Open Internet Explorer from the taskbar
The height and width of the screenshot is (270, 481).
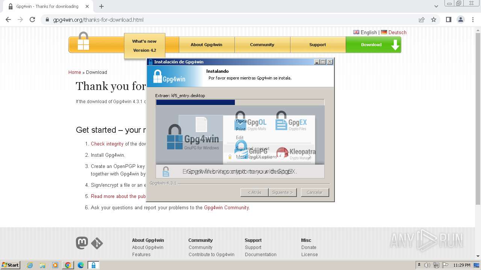(x=30, y=265)
